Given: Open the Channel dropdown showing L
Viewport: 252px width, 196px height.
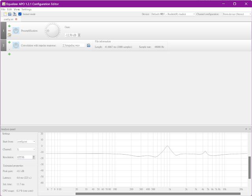Looking at the screenshot, I should pos(26,149).
